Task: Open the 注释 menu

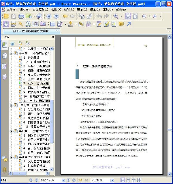Action: pos(69,10)
